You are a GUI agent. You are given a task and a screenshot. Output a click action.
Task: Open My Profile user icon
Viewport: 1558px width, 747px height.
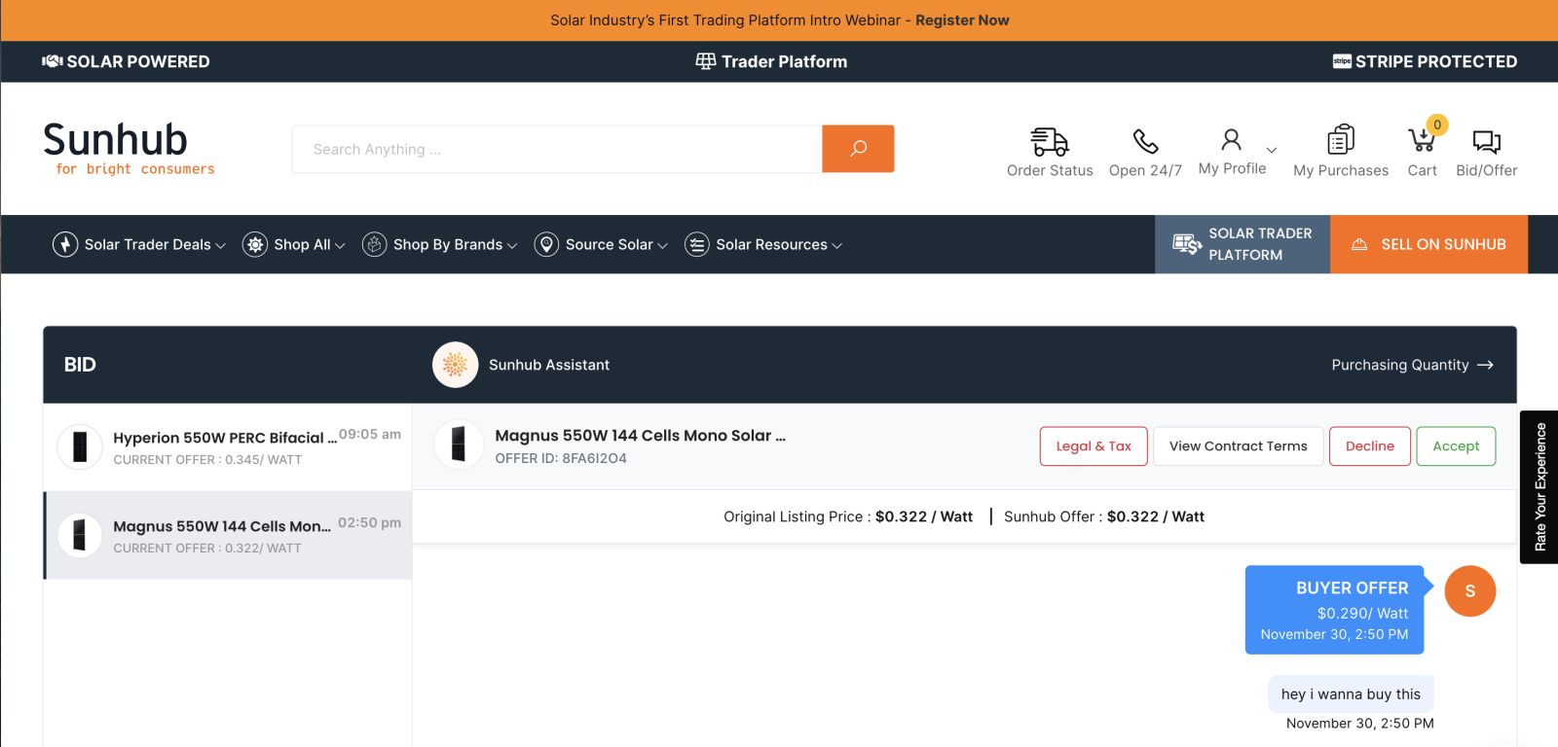(x=1231, y=140)
